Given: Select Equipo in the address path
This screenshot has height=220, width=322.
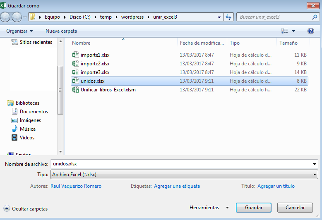Looking at the screenshot, I should point(52,17).
